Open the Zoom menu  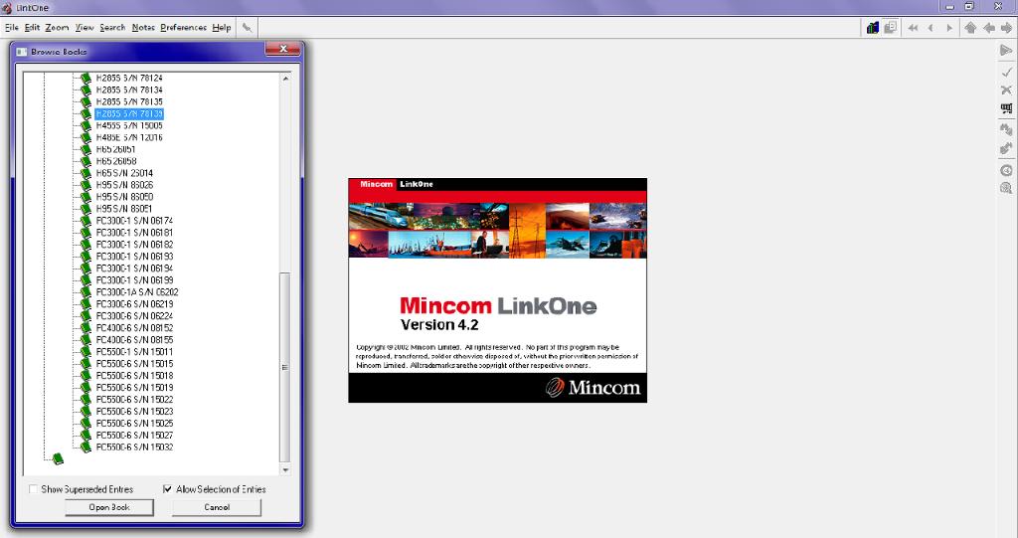coord(57,27)
